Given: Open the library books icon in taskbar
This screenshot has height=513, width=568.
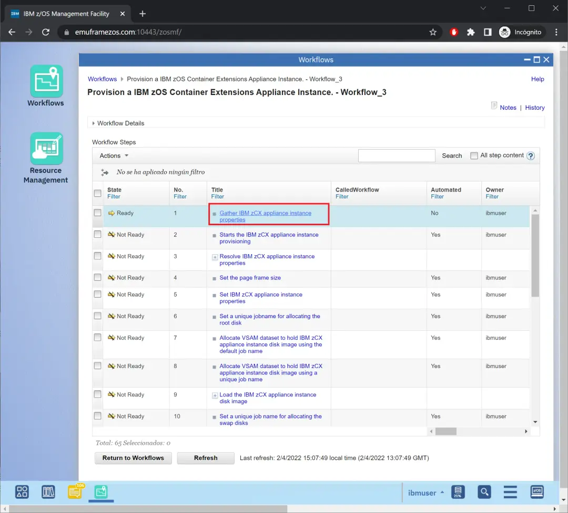Looking at the screenshot, I should pos(48,492).
